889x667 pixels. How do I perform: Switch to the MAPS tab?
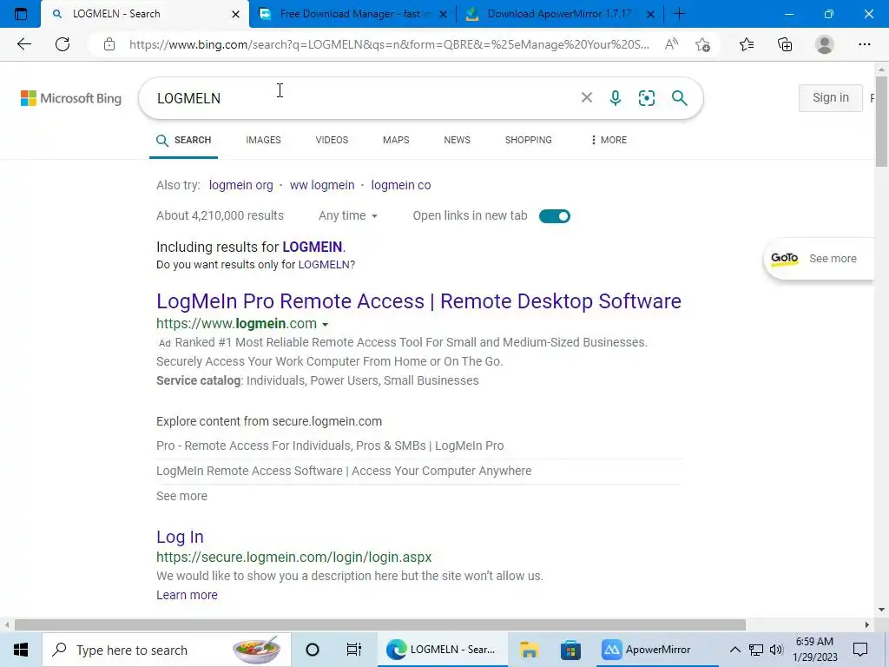(396, 140)
